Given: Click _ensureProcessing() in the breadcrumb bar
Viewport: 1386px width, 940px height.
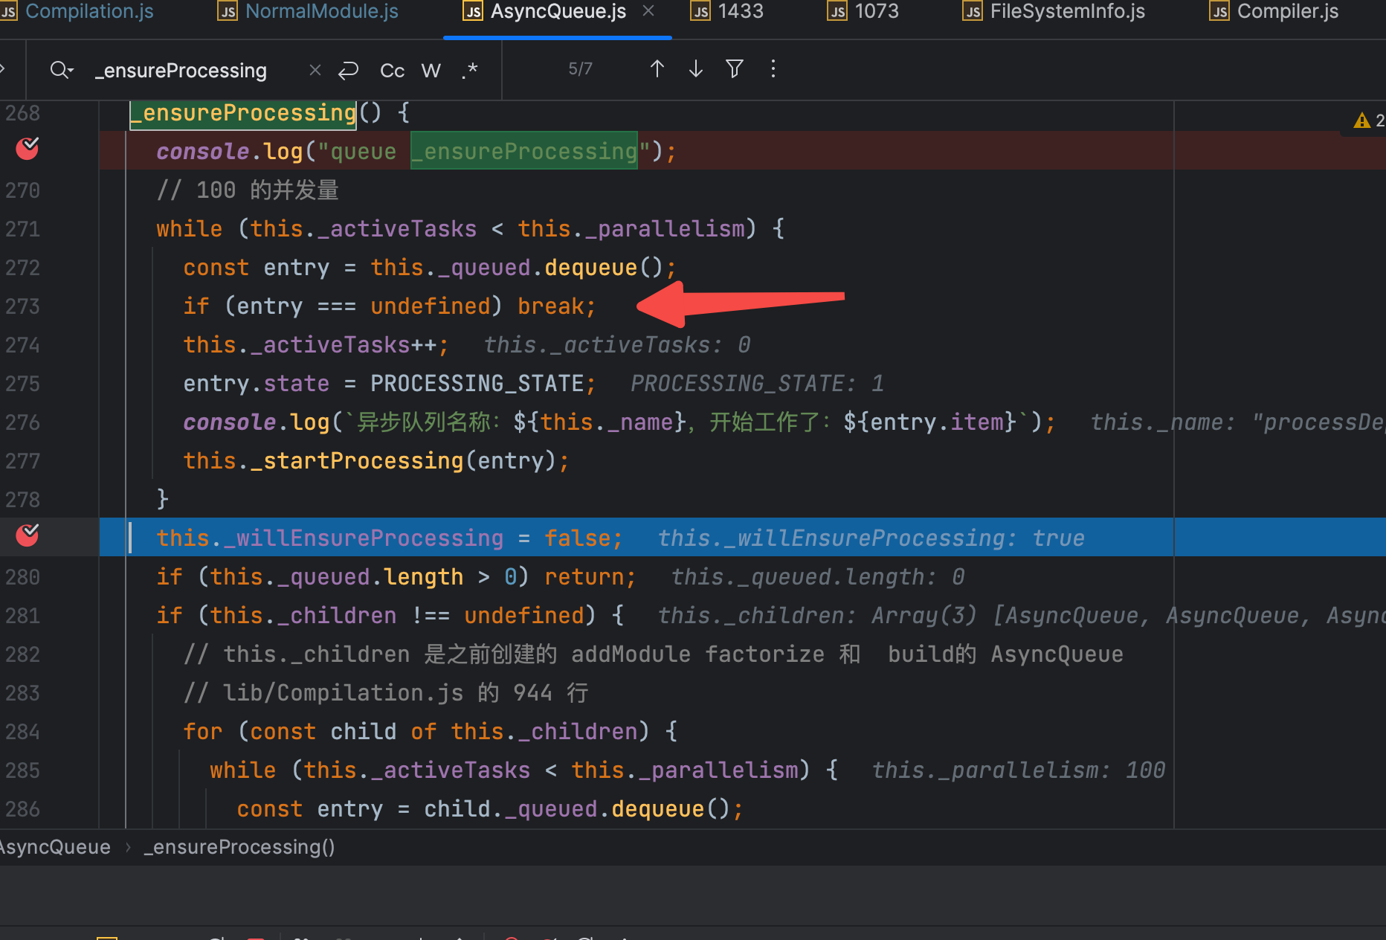Looking at the screenshot, I should pos(239,847).
